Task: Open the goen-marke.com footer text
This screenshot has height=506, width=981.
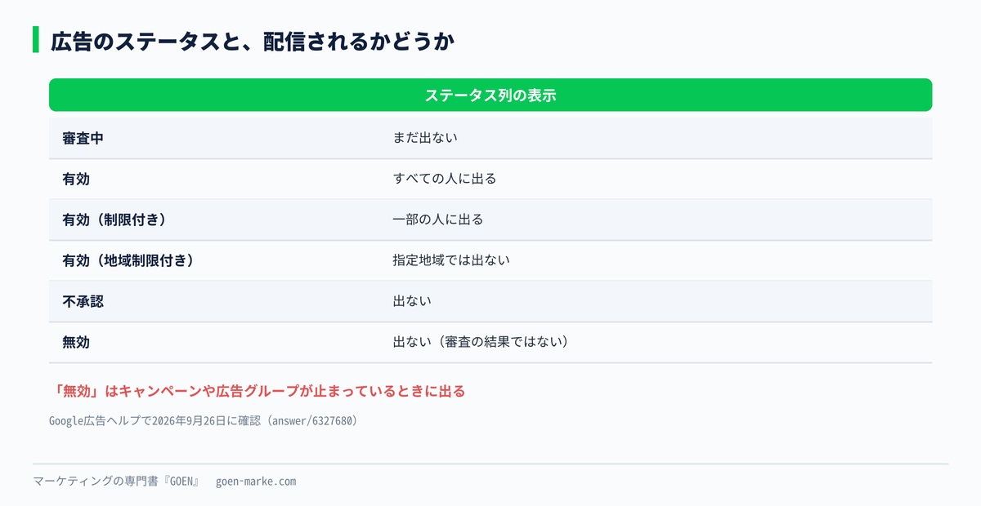Action: pyautogui.click(x=256, y=482)
